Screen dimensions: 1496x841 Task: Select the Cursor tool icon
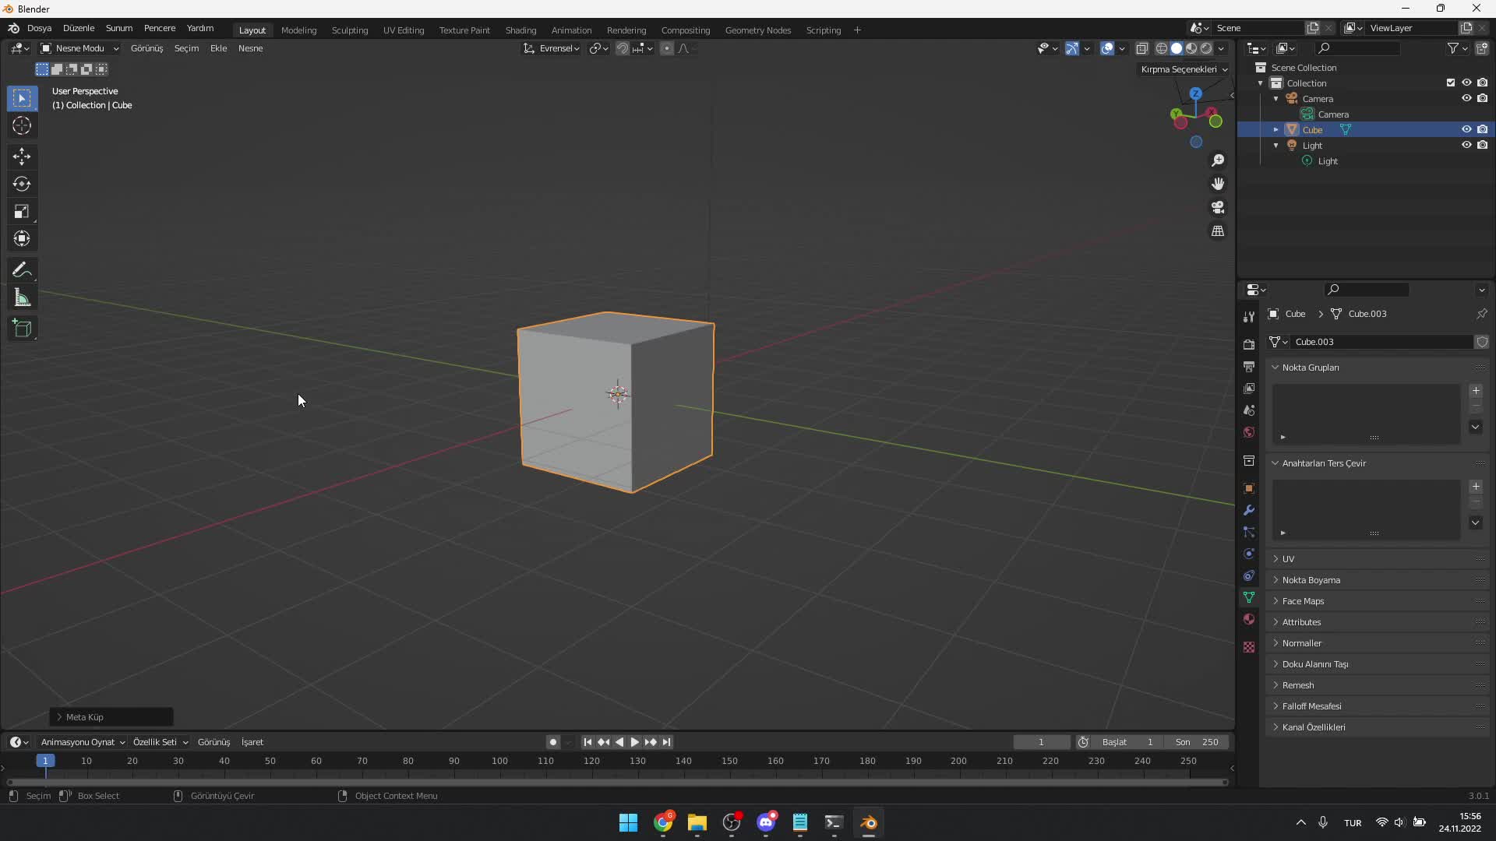23,125
